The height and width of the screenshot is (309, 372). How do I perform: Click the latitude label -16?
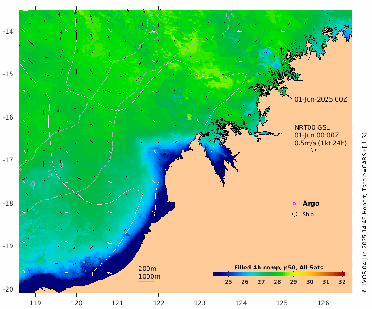(x=8, y=117)
